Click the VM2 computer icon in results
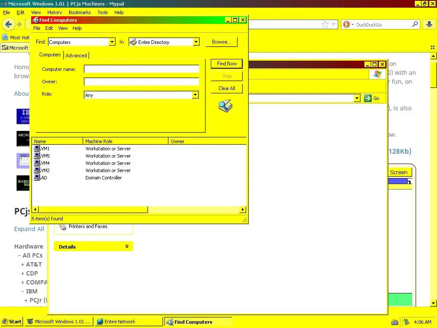Image resolution: width=437 pixels, height=328 pixels. click(x=37, y=170)
